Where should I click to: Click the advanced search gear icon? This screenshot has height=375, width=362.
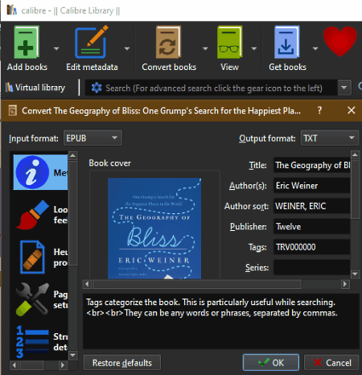(97, 88)
